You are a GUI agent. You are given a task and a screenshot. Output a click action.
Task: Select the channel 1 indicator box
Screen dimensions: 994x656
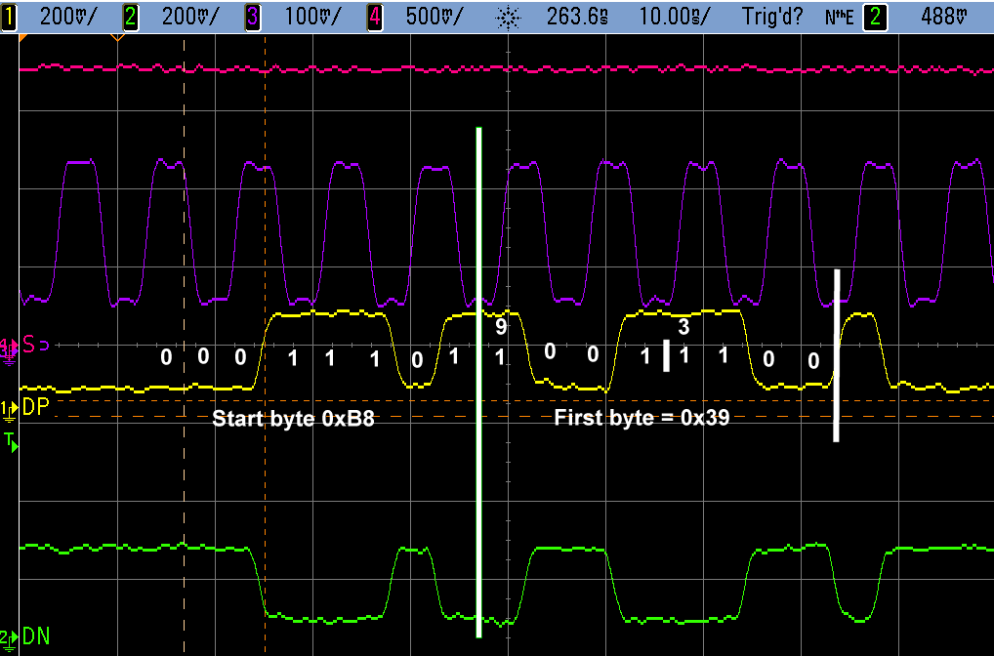10,16
